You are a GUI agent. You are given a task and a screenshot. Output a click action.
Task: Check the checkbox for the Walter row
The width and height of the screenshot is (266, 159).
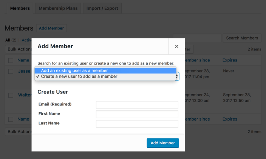point(11,95)
